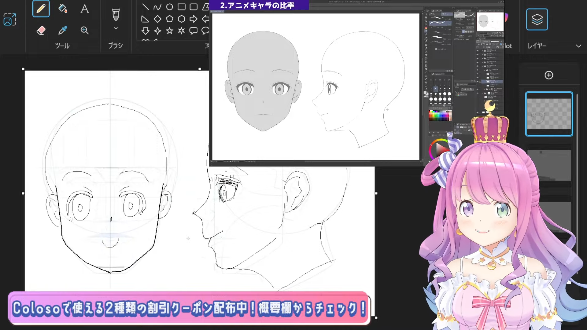This screenshot has width=587, height=330.
Task: Select the Text tool
Action: click(x=85, y=9)
